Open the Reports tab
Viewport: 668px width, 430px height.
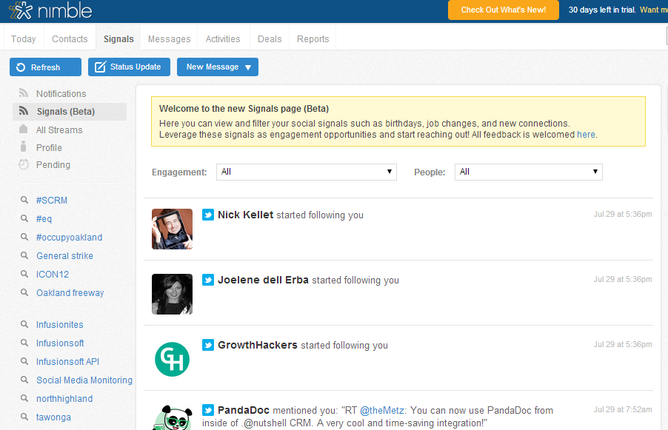click(x=313, y=38)
